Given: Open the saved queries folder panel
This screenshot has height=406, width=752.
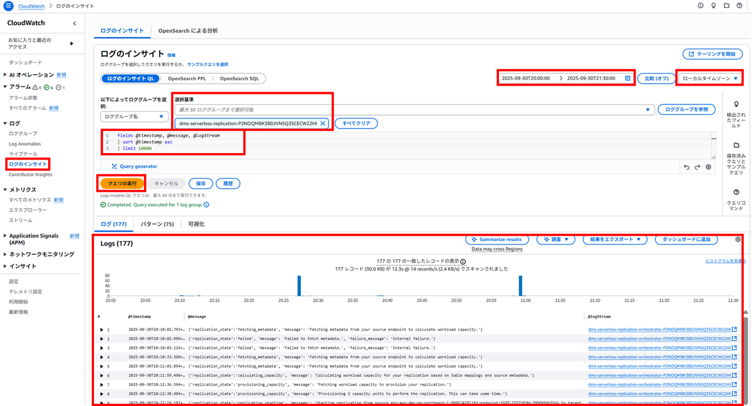Looking at the screenshot, I should click(736, 146).
